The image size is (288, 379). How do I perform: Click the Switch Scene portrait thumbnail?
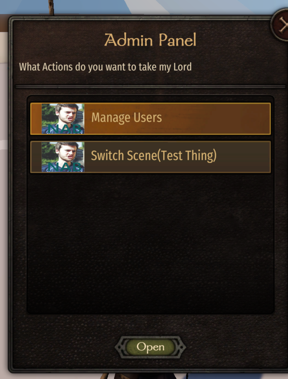click(x=63, y=157)
